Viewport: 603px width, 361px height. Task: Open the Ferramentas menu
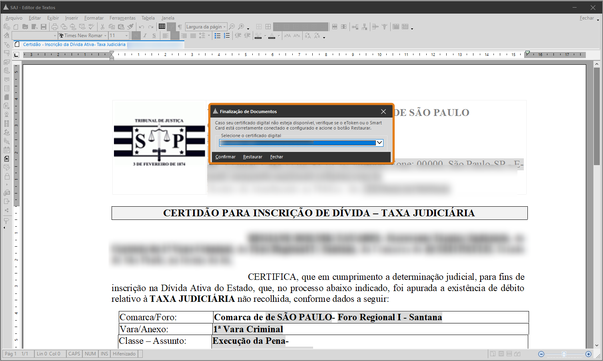122,18
